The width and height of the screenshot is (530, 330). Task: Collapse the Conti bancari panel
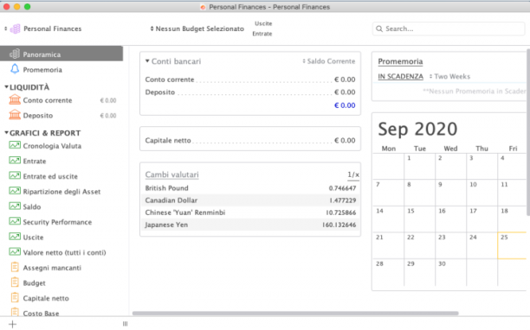pos(147,61)
